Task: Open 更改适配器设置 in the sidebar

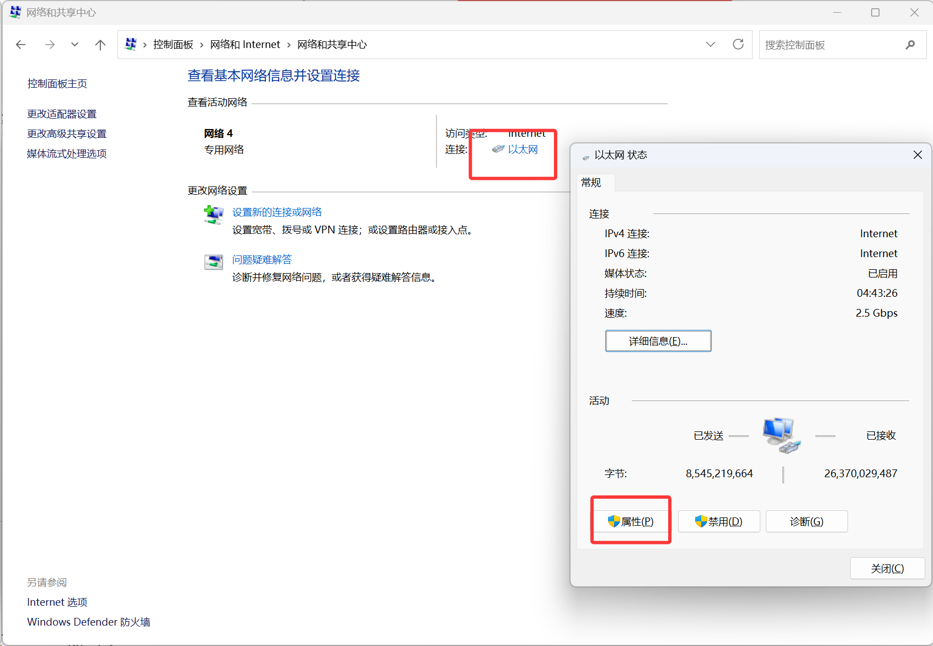Action: pyautogui.click(x=62, y=114)
